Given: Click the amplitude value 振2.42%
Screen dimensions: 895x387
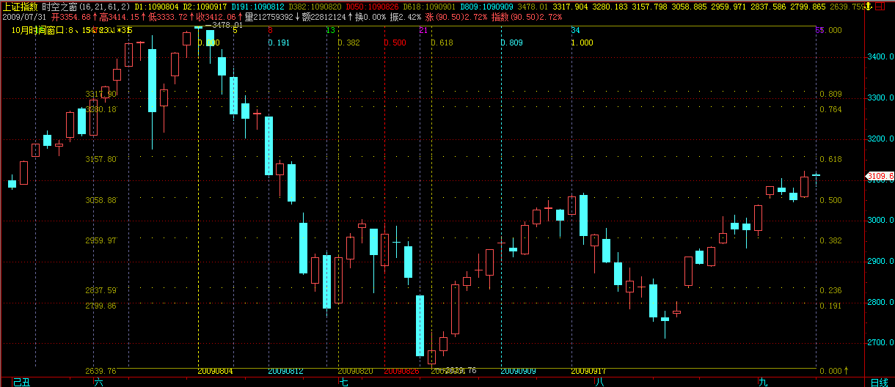Looking at the screenshot, I should click(405, 16).
